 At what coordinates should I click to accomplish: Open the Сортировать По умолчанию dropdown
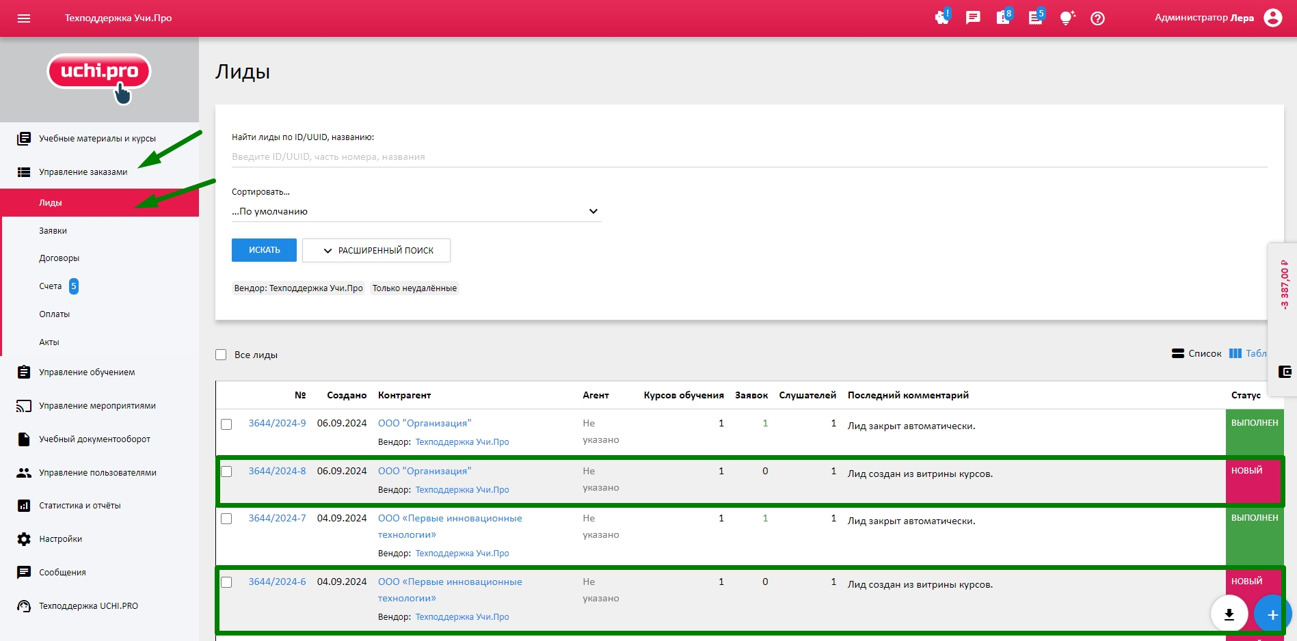(416, 212)
